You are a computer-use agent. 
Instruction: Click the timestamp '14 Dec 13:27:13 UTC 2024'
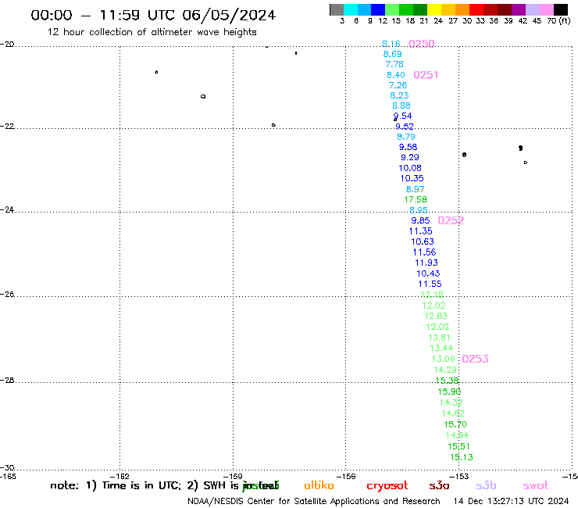pyautogui.click(x=512, y=501)
